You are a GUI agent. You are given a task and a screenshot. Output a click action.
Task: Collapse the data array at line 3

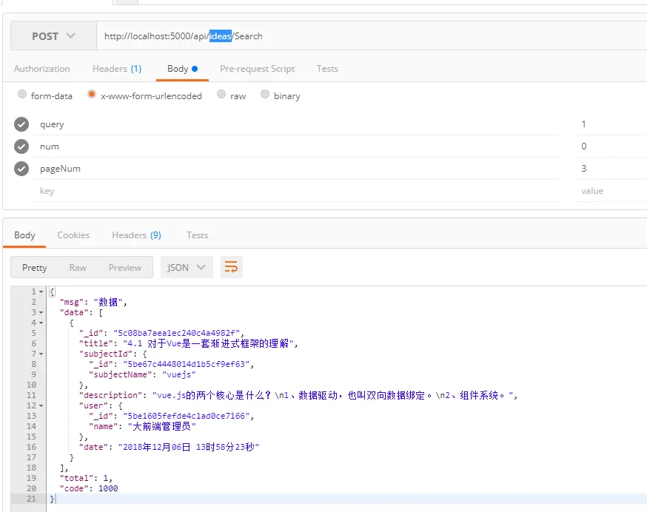[41, 312]
